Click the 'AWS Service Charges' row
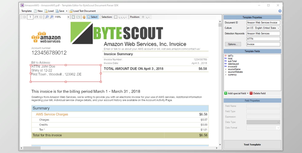 (x=120, y=114)
